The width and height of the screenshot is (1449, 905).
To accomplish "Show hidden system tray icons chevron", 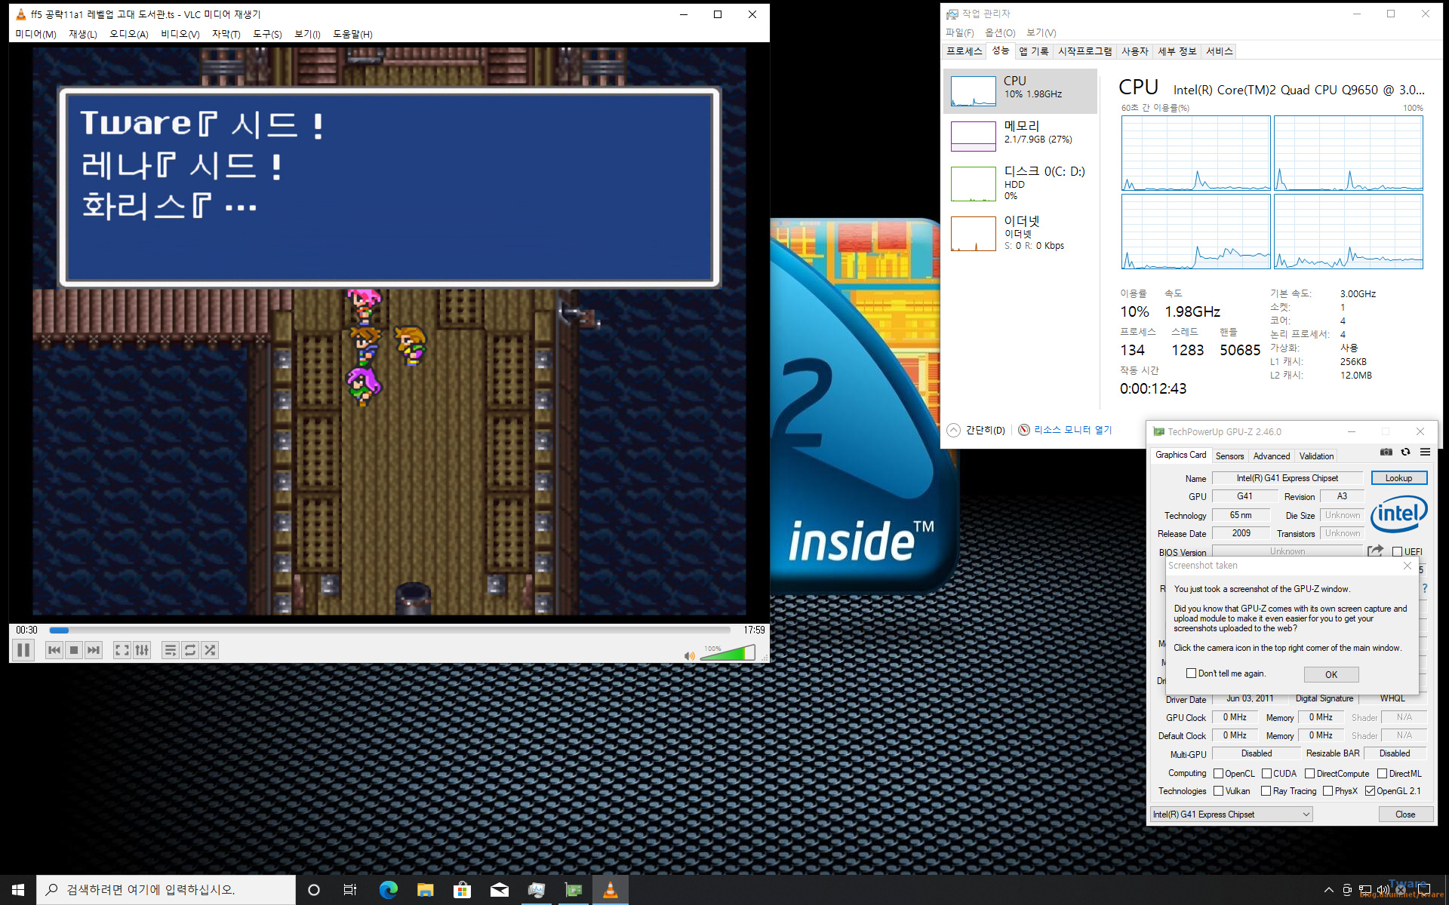I will click(x=1328, y=890).
